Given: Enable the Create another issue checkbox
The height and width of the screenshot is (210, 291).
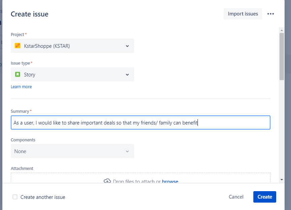Looking at the screenshot, I should (x=15, y=197).
